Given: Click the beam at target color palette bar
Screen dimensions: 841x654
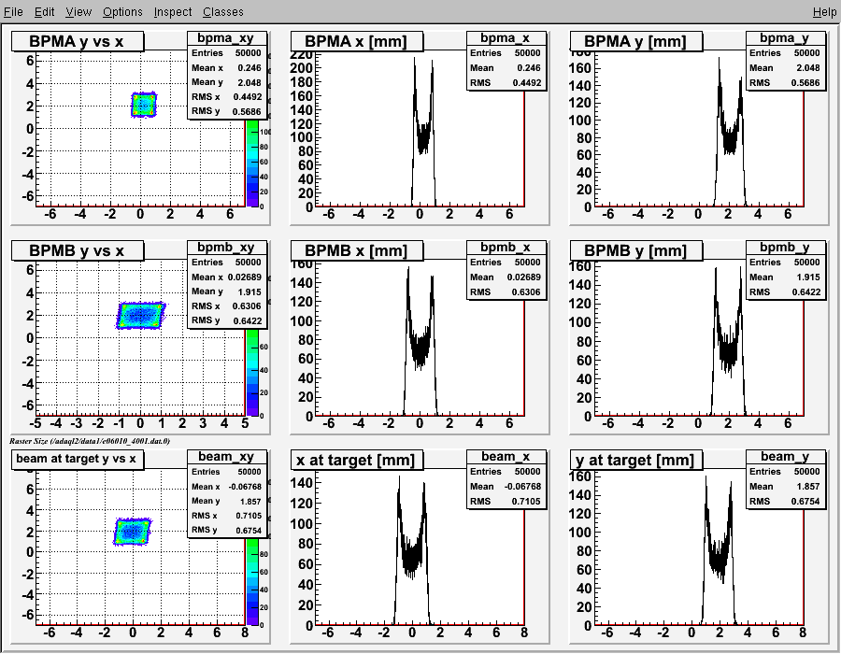Looking at the screenshot, I should 252,582.
